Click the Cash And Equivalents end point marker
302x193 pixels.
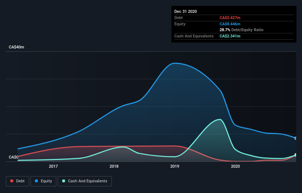coord(296,155)
